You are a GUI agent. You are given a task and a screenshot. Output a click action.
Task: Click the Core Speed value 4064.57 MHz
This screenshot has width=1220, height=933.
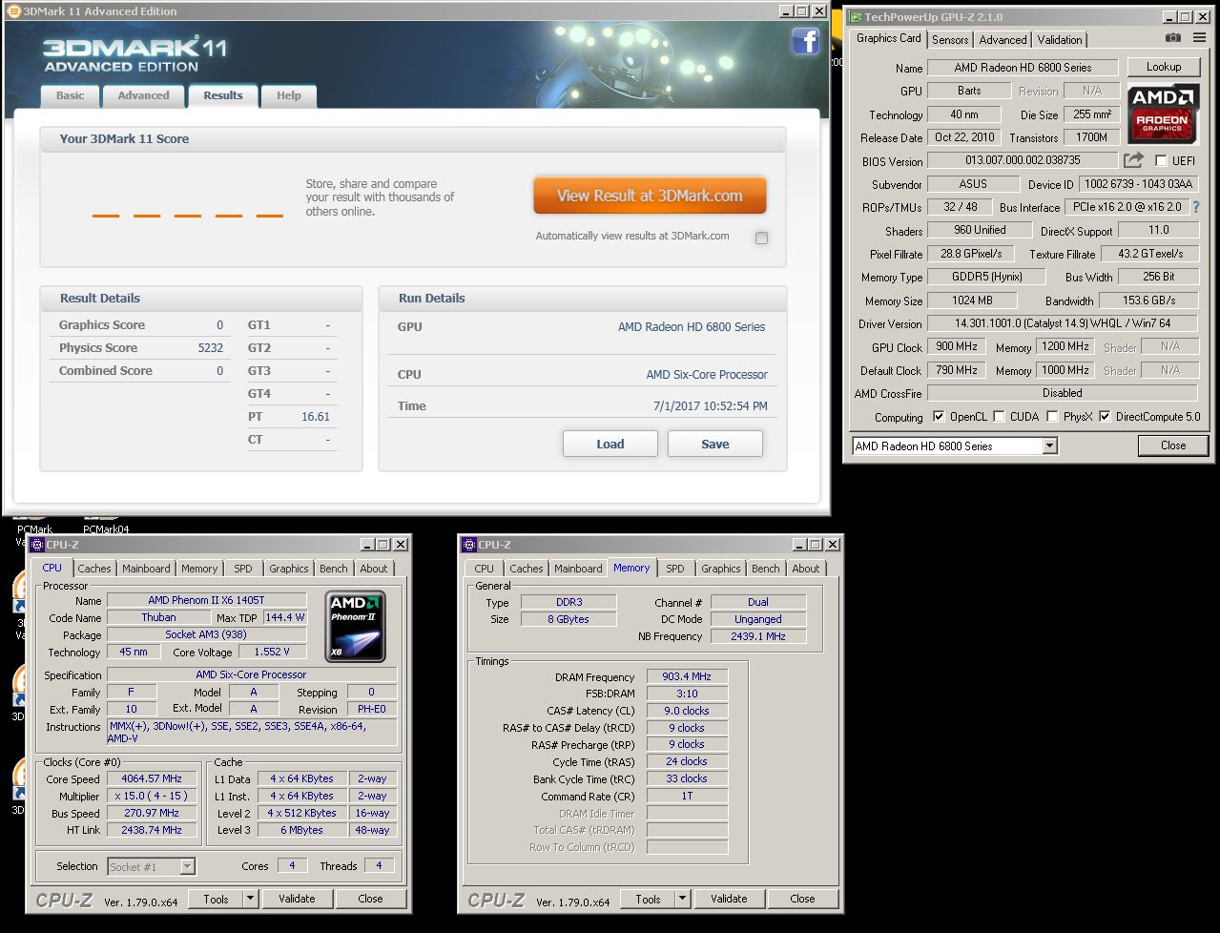152,778
